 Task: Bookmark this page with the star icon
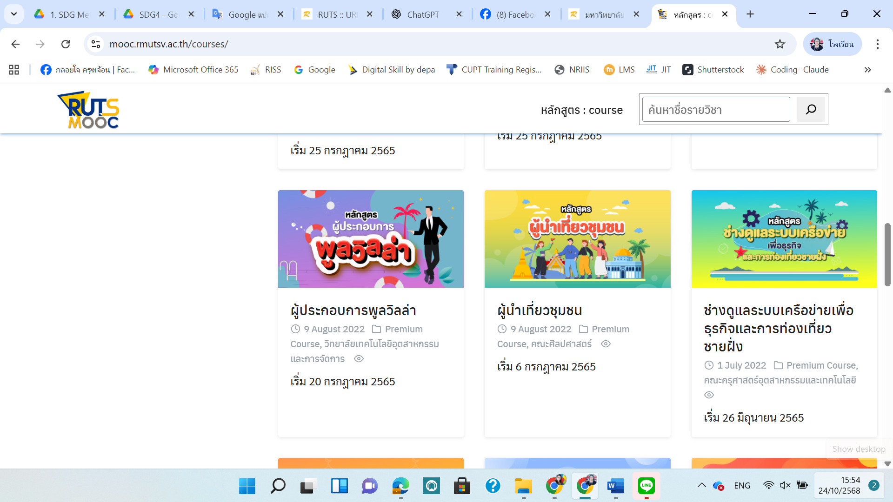(780, 44)
